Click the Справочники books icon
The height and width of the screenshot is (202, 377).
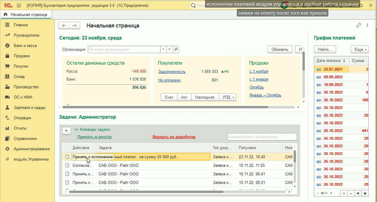click(x=7, y=139)
